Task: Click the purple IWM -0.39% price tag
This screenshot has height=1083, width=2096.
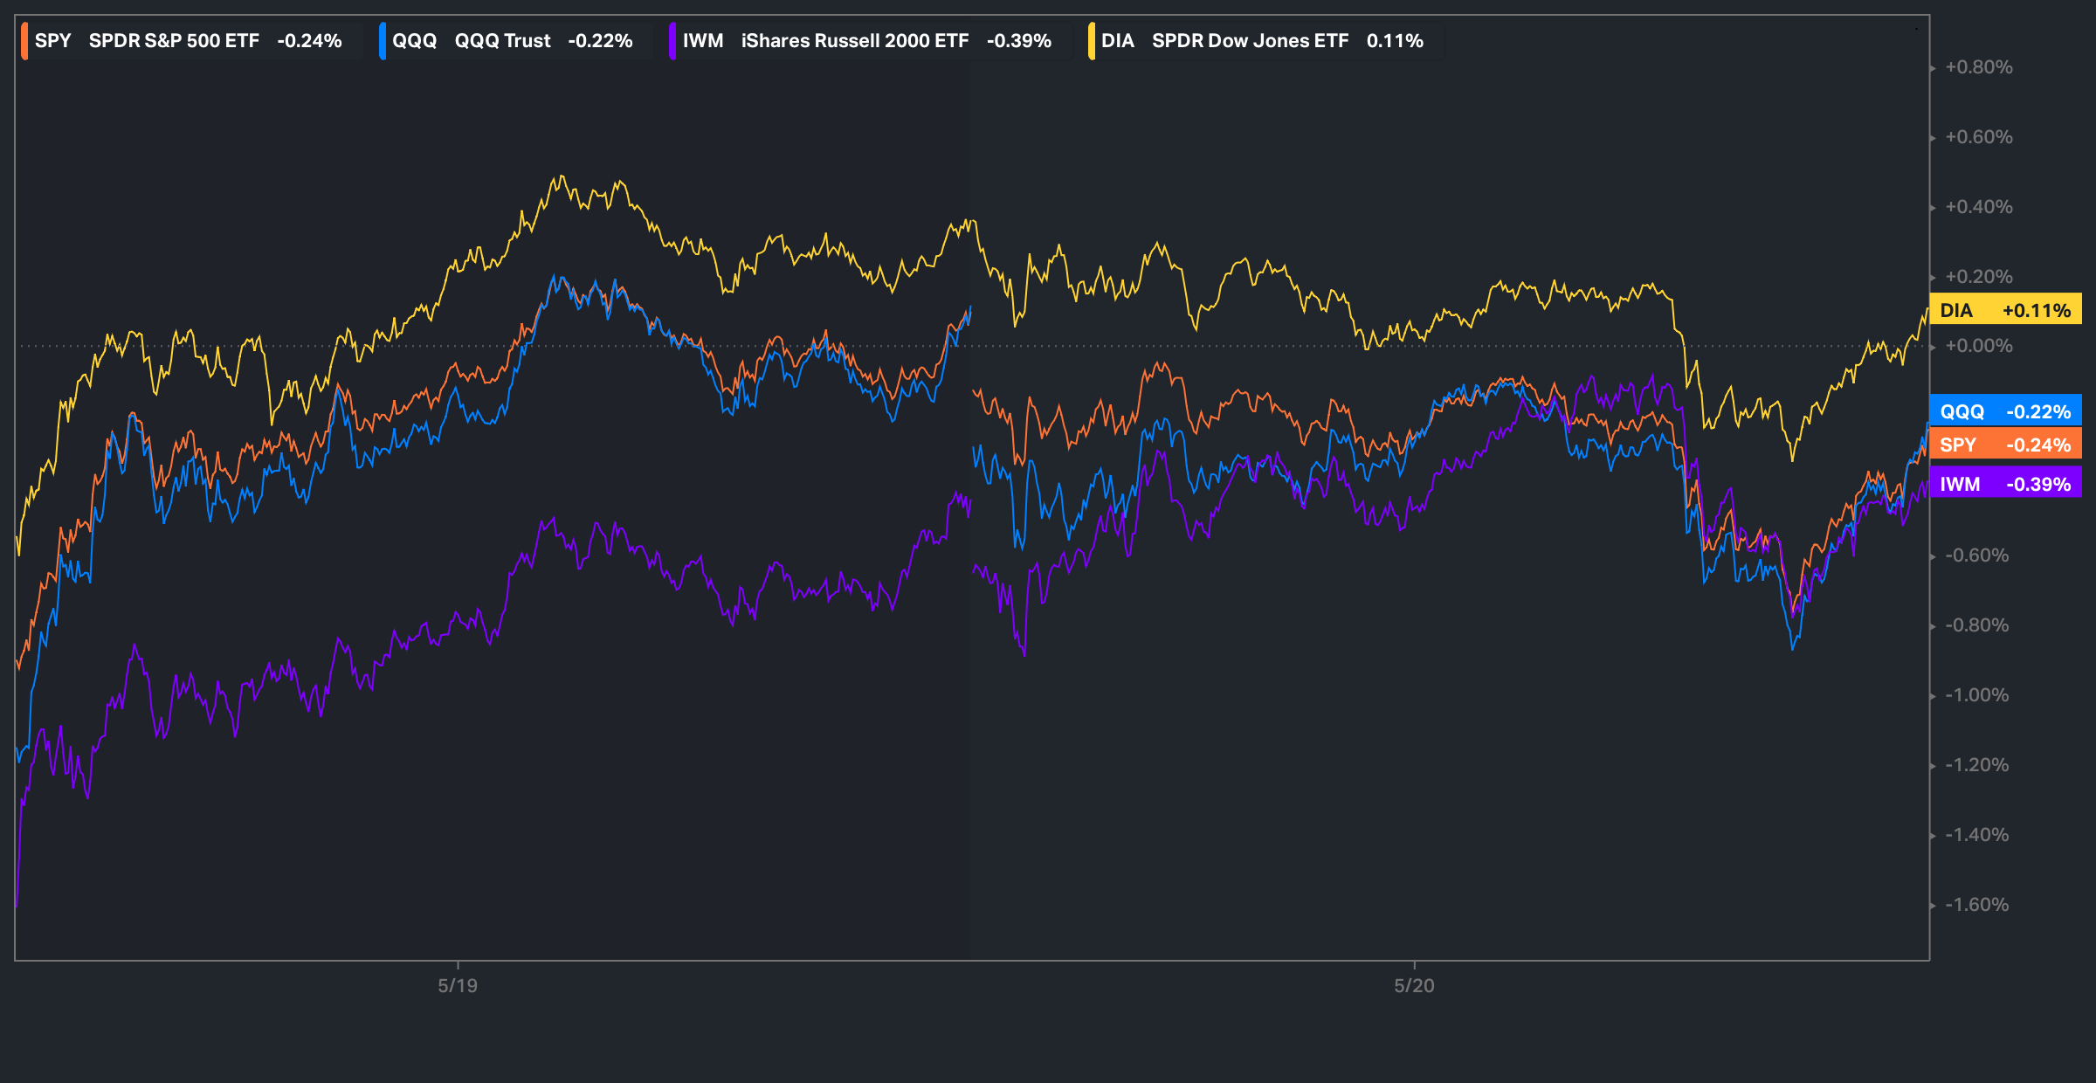Action: (2005, 484)
